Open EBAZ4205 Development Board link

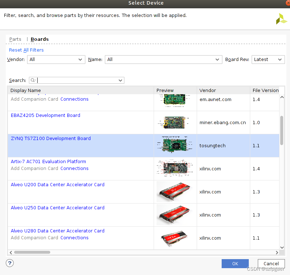point(46,115)
